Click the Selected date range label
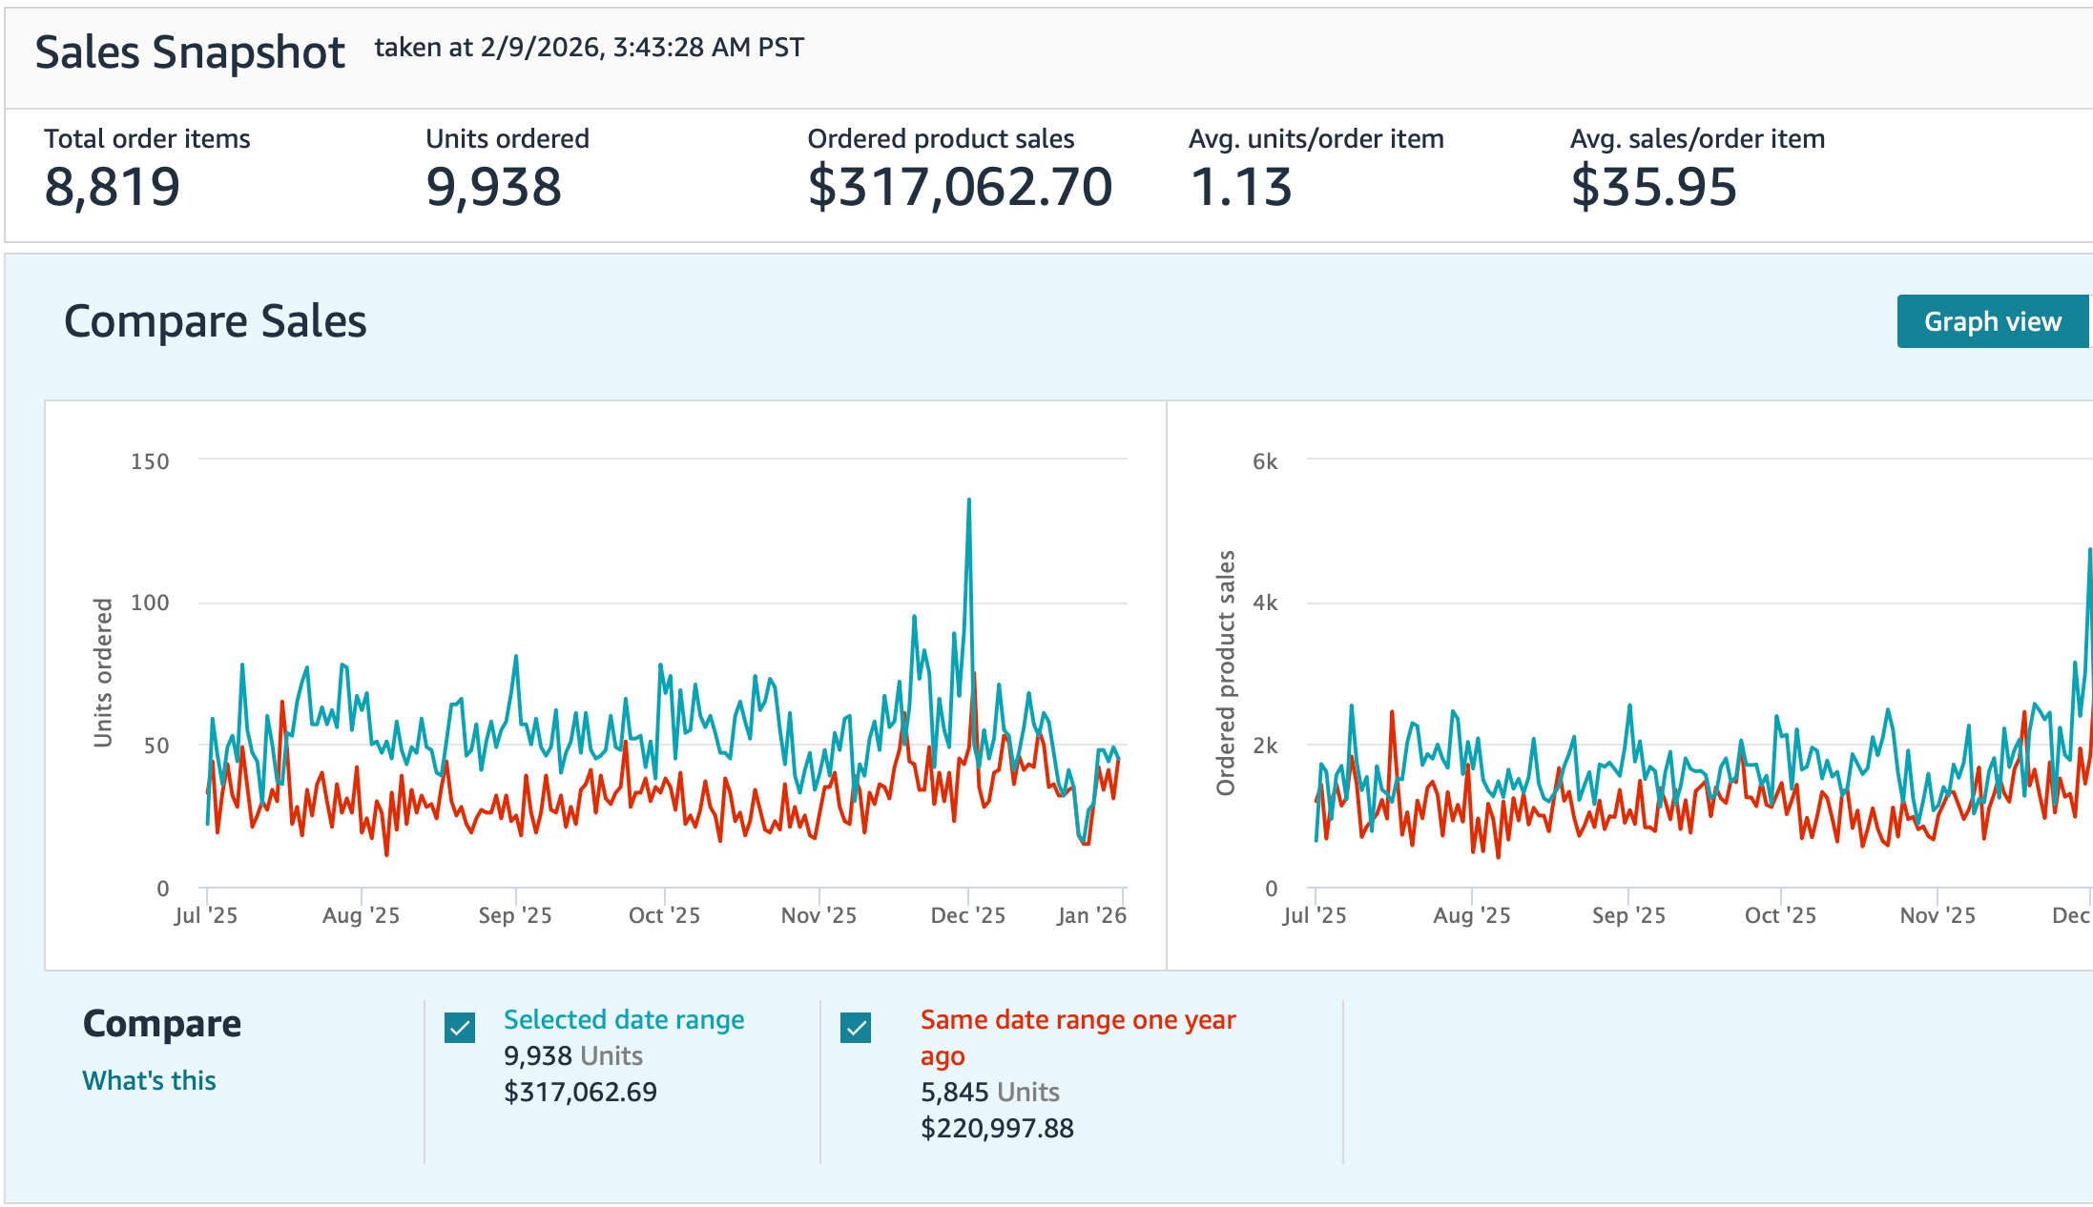2093x1207 pixels. pos(623,1019)
